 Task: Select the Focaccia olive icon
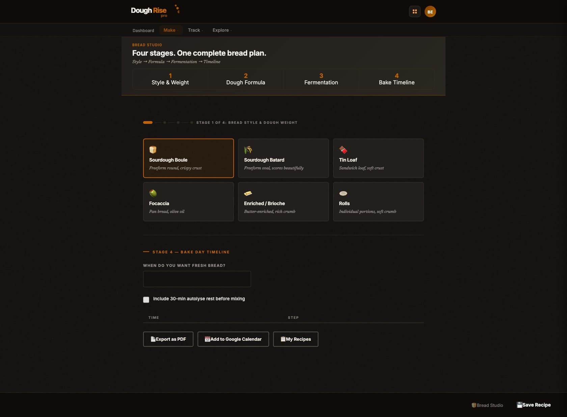pyautogui.click(x=153, y=193)
